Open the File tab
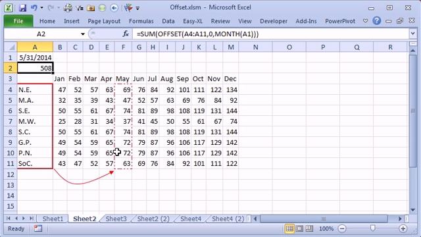 (18, 21)
